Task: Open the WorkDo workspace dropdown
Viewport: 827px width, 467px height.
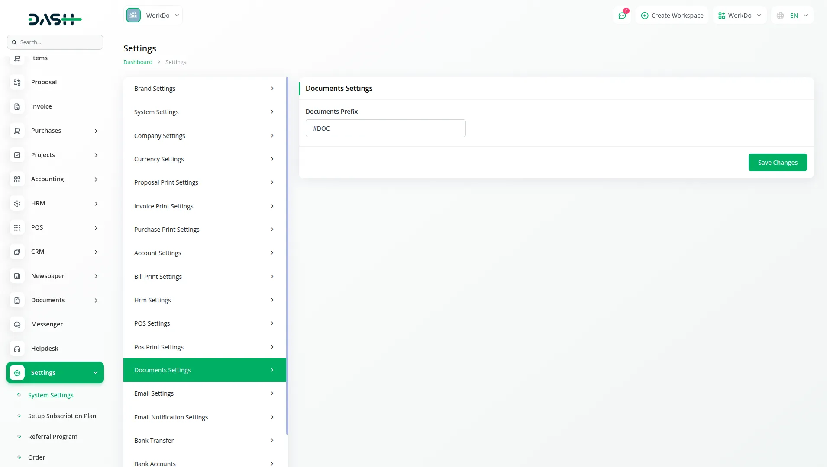Action: [x=153, y=15]
